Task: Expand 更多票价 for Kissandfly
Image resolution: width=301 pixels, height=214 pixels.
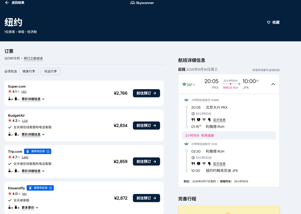Action: point(30,208)
